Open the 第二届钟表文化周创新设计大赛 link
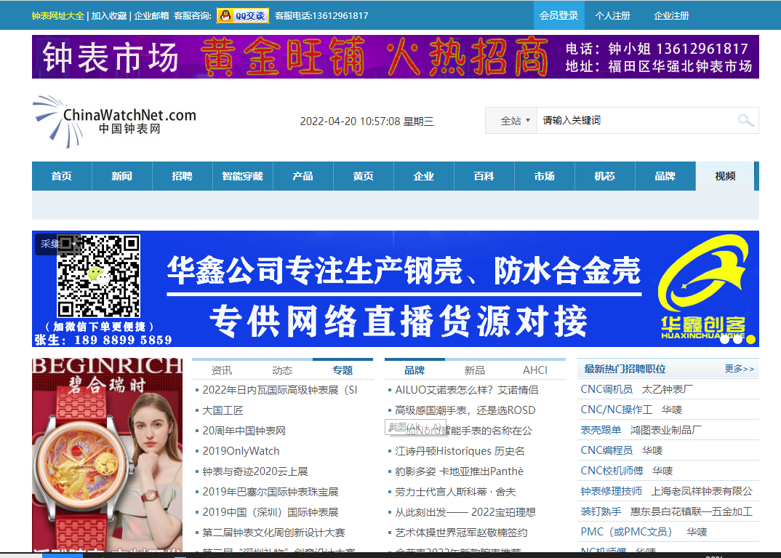781x558 pixels. point(273,533)
